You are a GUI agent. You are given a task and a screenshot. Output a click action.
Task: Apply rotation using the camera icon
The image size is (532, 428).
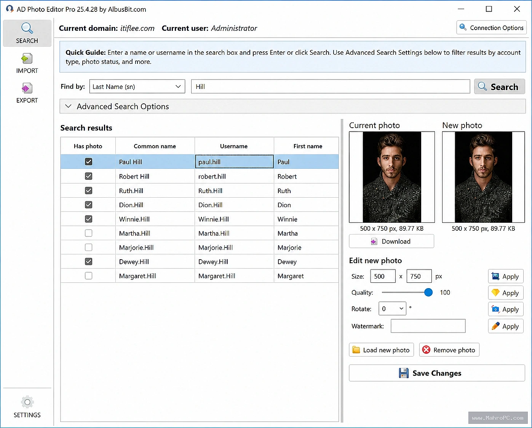[495, 309]
